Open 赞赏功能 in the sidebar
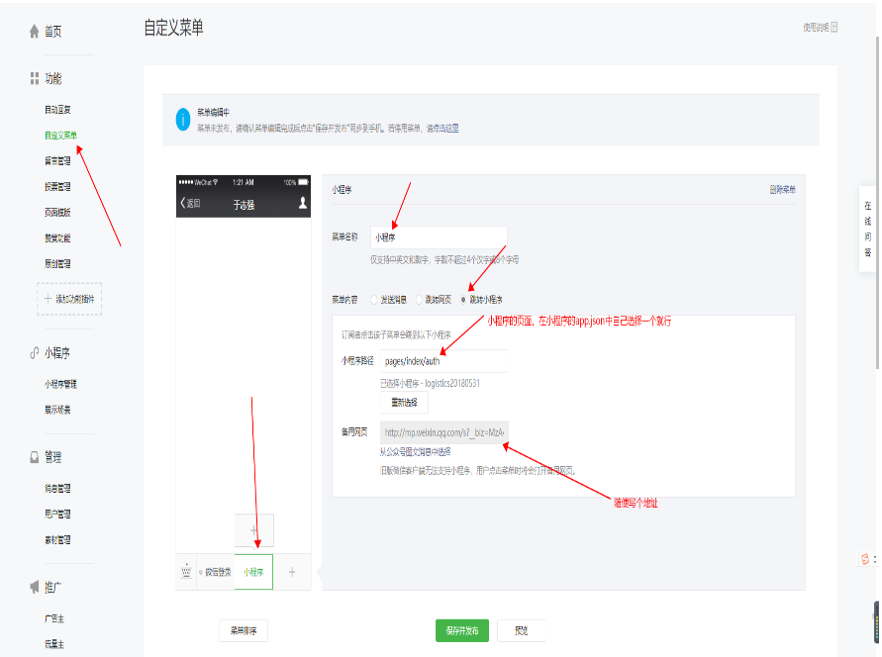 (58, 238)
